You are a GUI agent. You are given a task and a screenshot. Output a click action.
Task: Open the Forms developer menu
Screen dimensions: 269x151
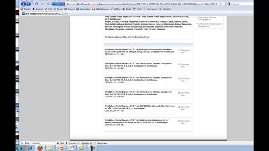pos(58,9)
